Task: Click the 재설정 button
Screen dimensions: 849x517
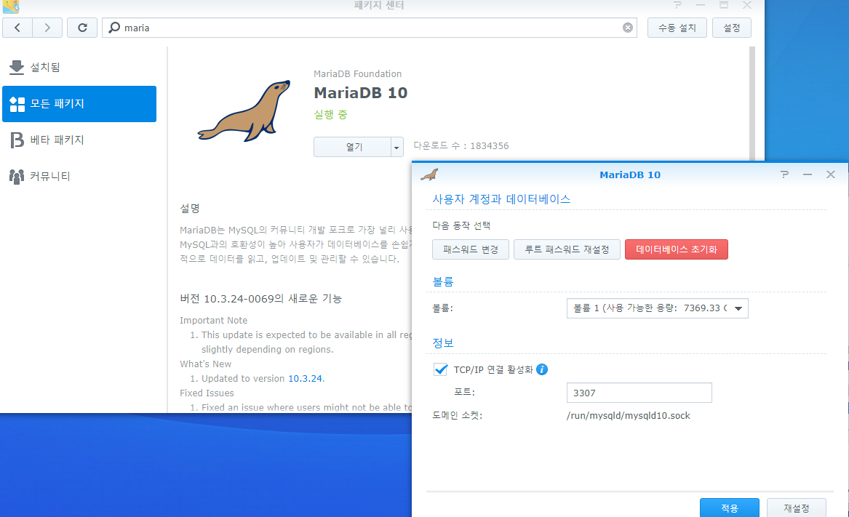Action: pos(797,508)
